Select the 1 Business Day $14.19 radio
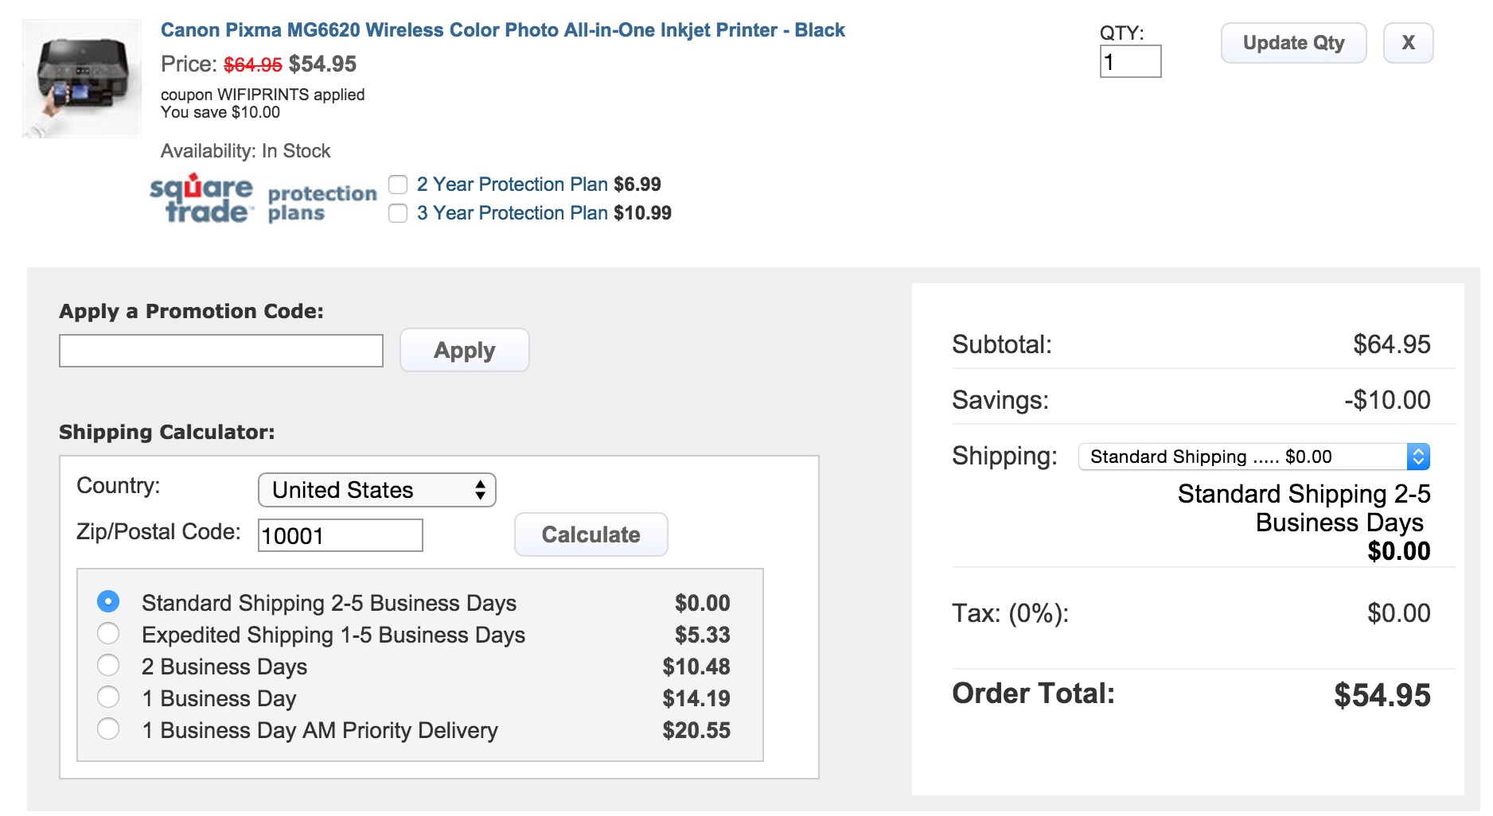This screenshot has height=816, width=1493. [x=108, y=697]
